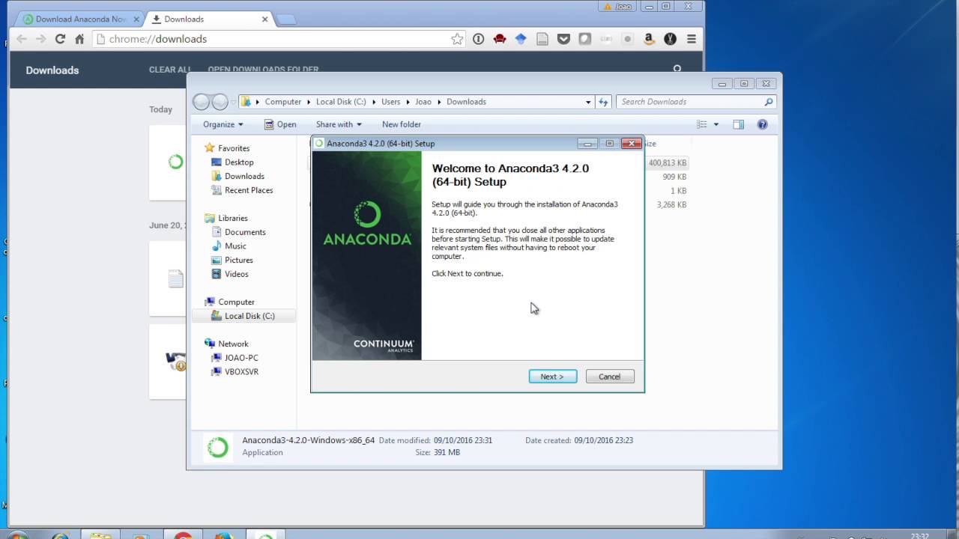Click Open in Explorer toolbar
Screen dimensions: 959x539
280,124
